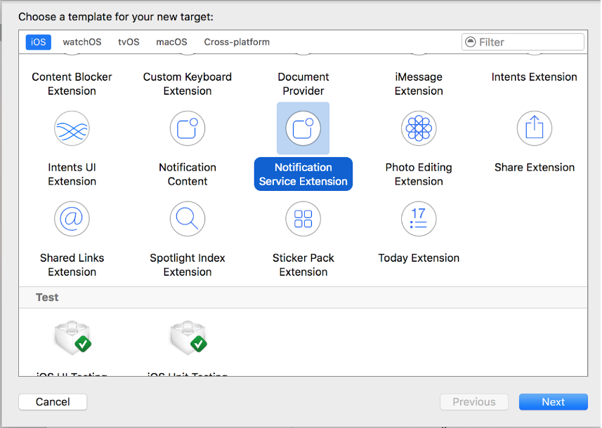This screenshot has height=428, width=602.
Task: Open the filter options icon in search field
Action: point(471,42)
